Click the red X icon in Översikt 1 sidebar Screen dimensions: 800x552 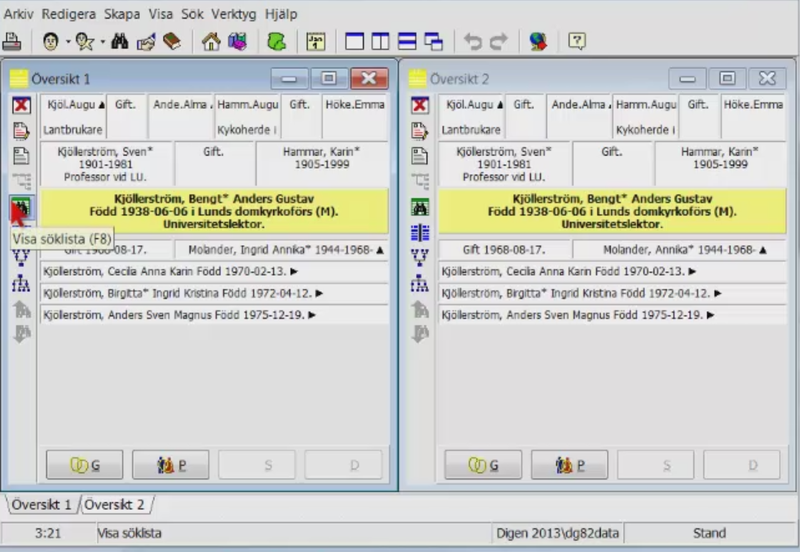point(22,105)
